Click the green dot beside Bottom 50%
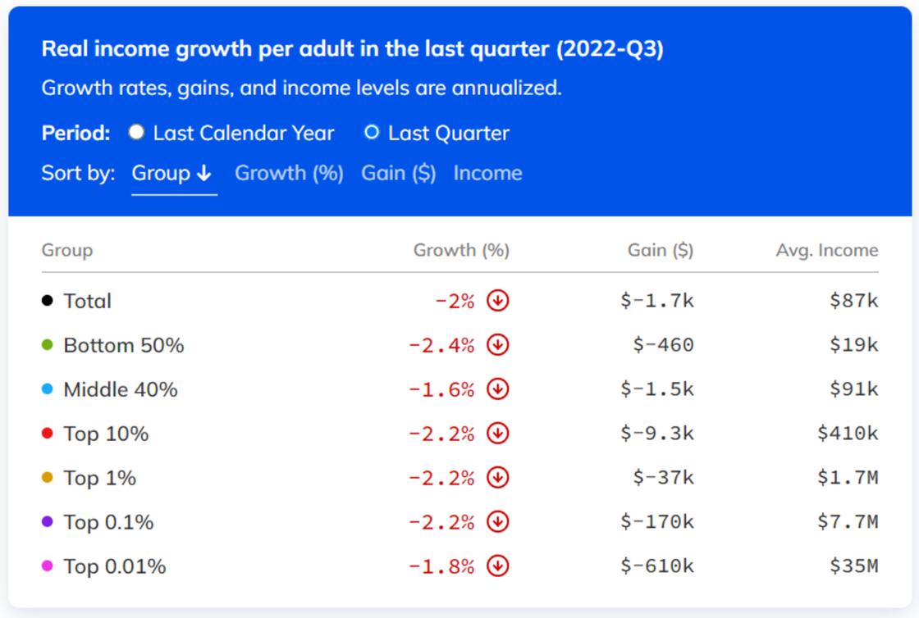Viewport: 919px width, 618px height. [48, 345]
